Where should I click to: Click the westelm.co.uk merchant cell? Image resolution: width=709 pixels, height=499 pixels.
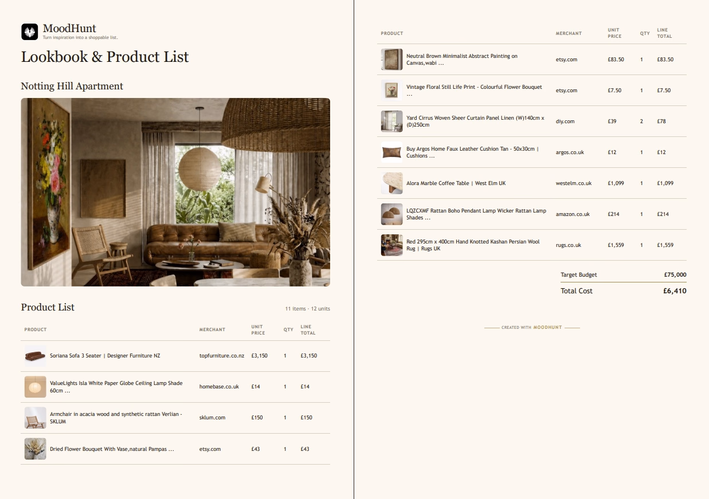pyautogui.click(x=574, y=183)
